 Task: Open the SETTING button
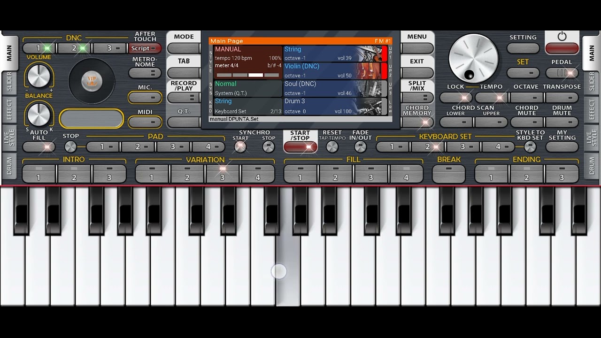pyautogui.click(x=523, y=48)
